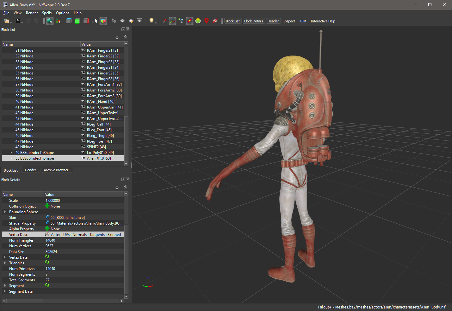The height and width of the screenshot is (311, 452).
Task: Toggle the plain eye visibility icon
Action: (x=122, y=21)
